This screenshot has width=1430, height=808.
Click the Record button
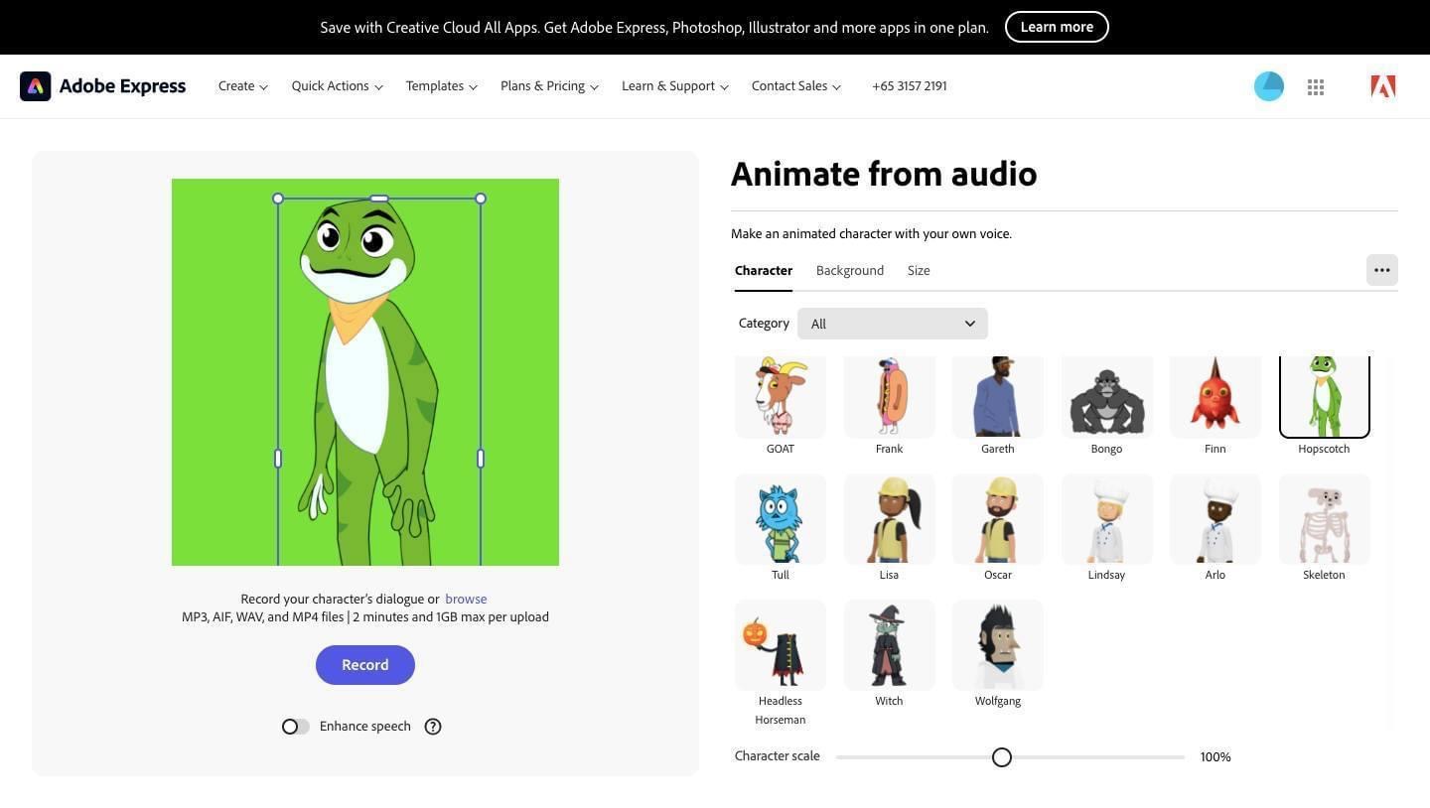point(365,665)
